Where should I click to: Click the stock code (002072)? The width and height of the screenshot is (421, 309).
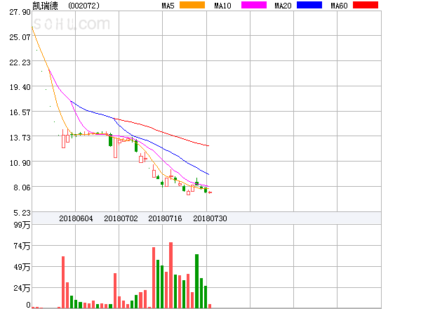(83, 6)
